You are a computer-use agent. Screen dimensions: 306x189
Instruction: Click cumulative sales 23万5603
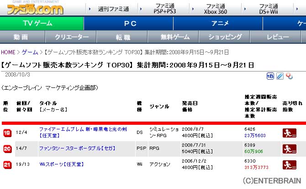click(255, 135)
